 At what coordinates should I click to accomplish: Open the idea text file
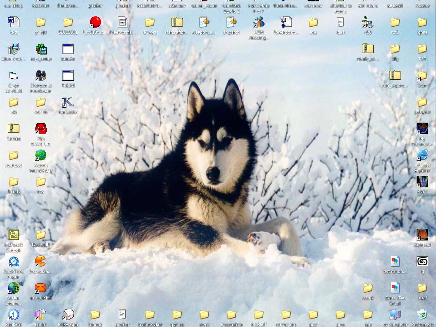(341, 22)
